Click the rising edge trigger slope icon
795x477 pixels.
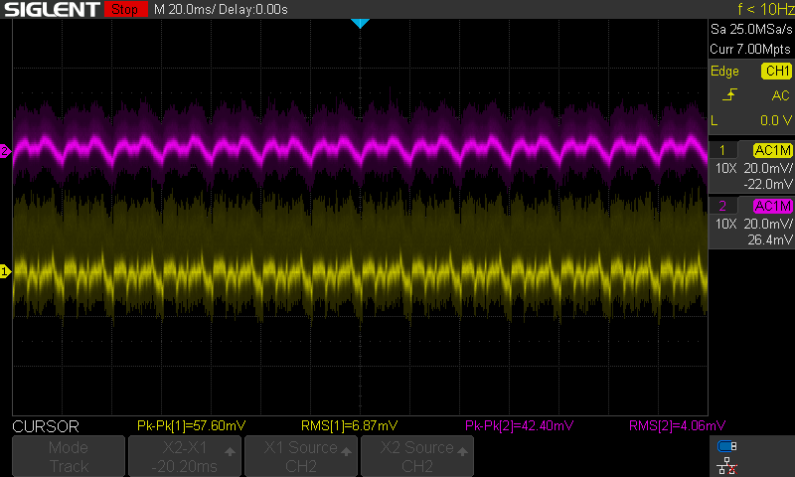coord(730,95)
